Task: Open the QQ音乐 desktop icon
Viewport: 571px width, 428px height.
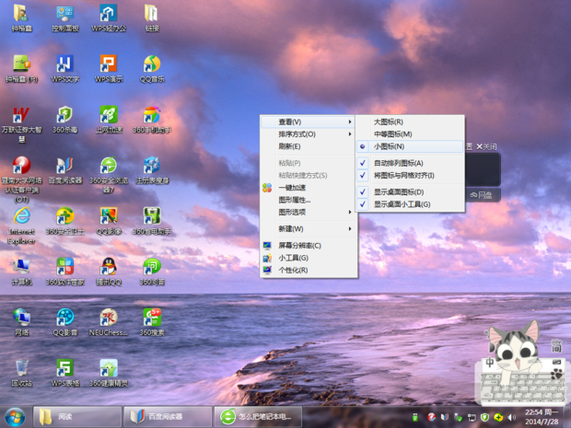Action: point(151,65)
